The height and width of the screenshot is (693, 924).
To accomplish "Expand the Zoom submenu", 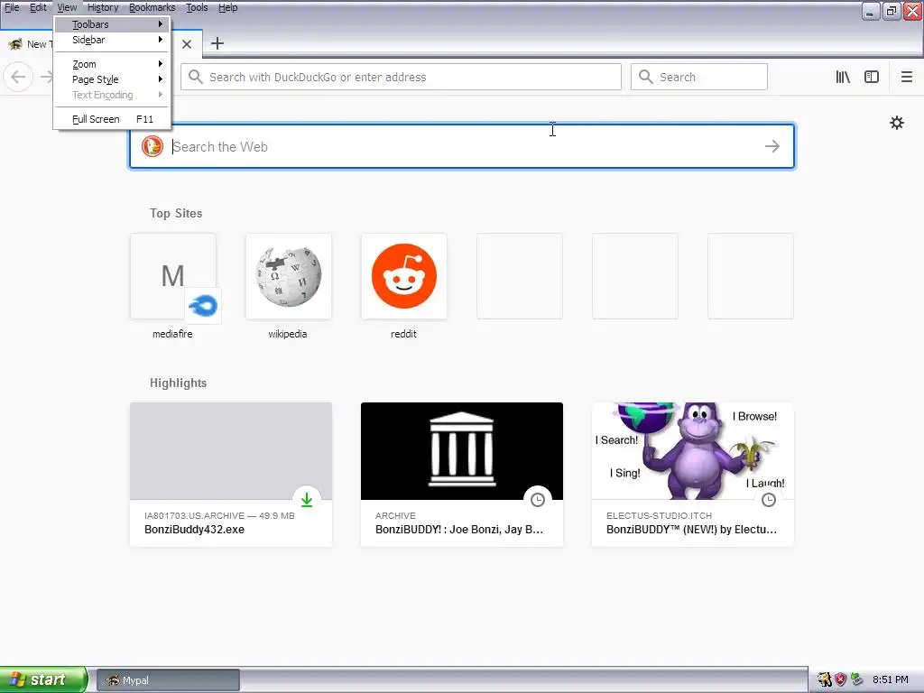I will tap(112, 64).
